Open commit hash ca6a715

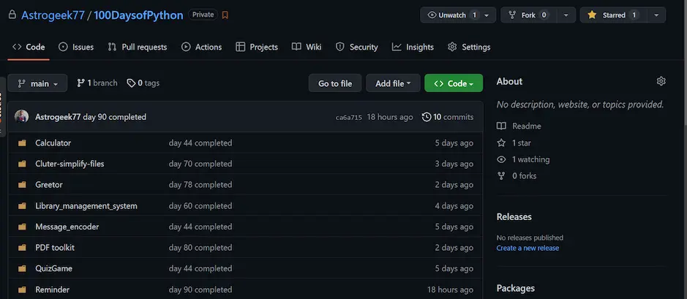349,117
